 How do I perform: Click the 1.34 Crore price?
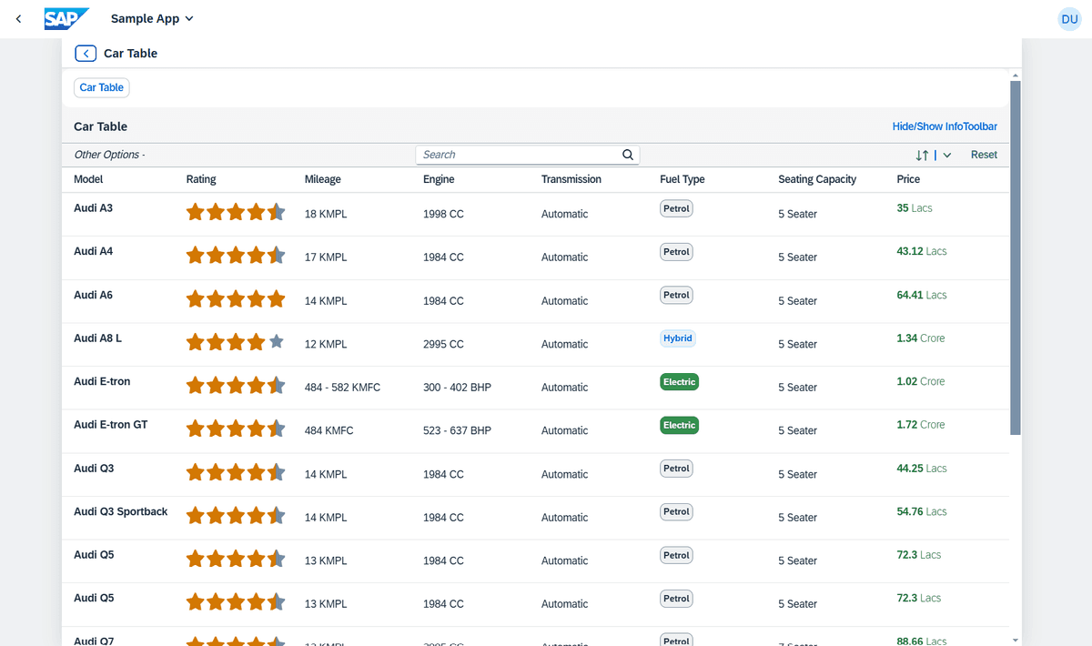[921, 338]
